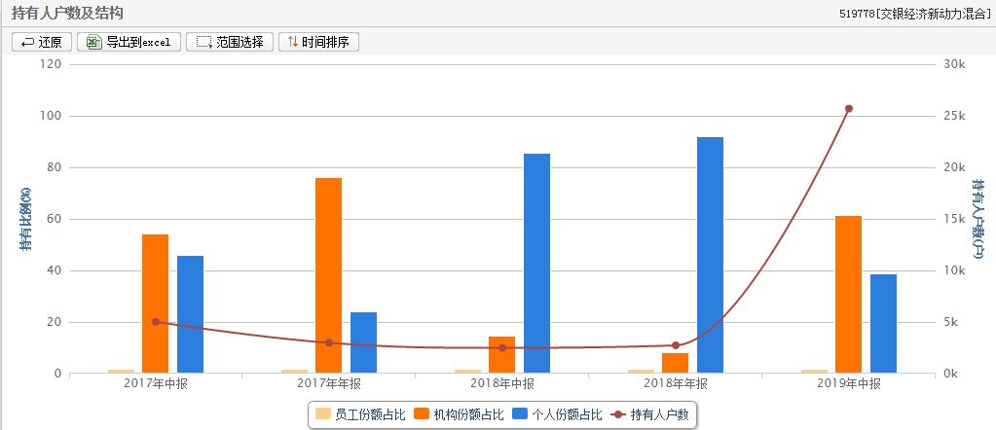996x430 pixels.
Task: Toggle 机构份额占比 series in legend
Action: pyautogui.click(x=422, y=414)
